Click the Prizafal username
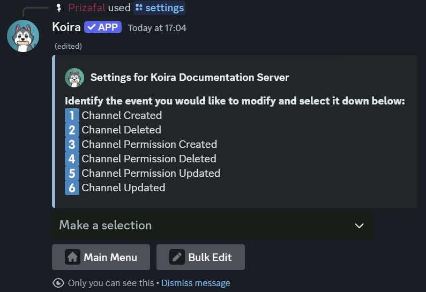Screen dimensions: 426x292 (86, 8)
